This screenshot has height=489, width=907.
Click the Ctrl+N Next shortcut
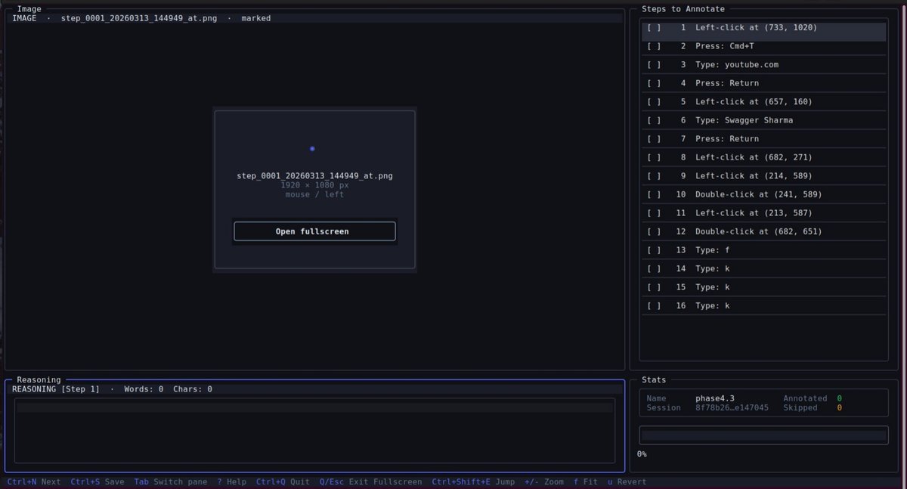coord(34,481)
